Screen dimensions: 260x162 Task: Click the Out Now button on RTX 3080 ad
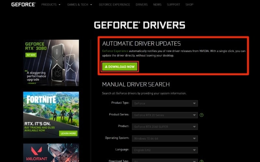tap(31, 55)
